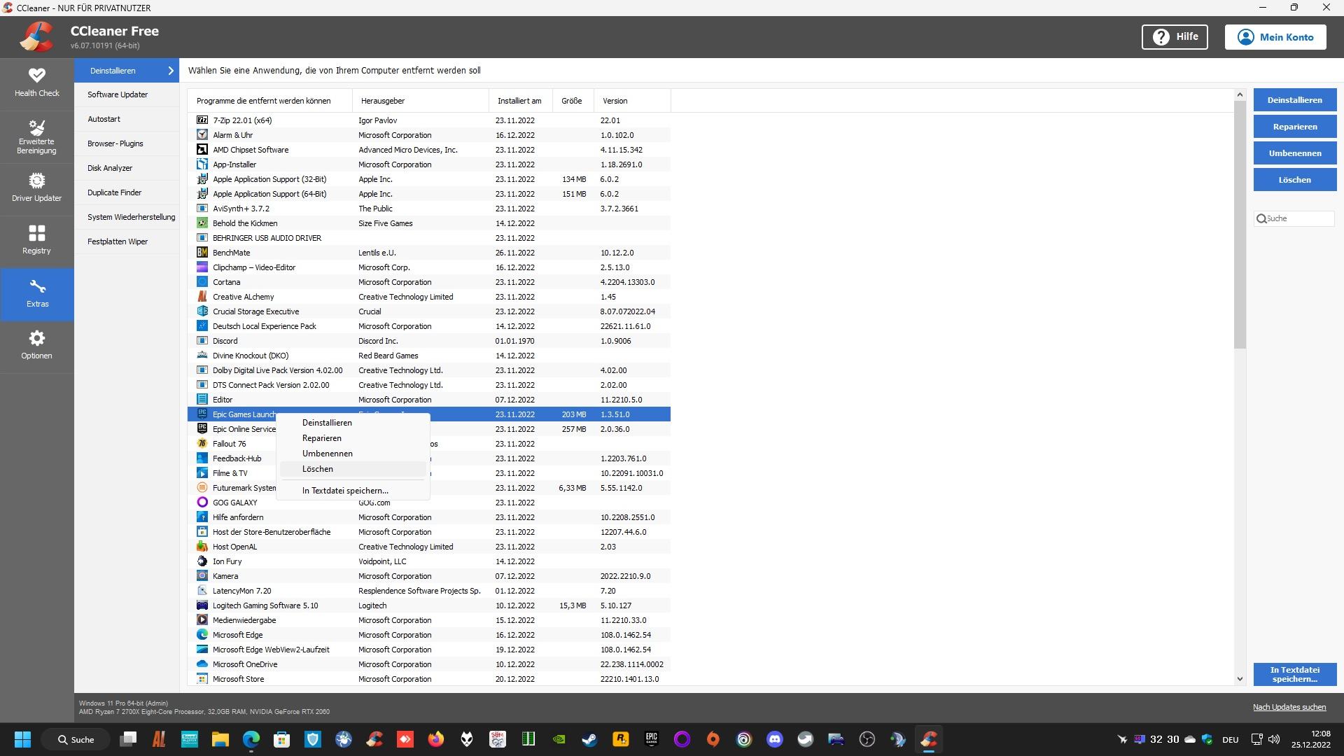1344x756 pixels.
Task: Launch Steam from the taskbar
Action: 589,739
